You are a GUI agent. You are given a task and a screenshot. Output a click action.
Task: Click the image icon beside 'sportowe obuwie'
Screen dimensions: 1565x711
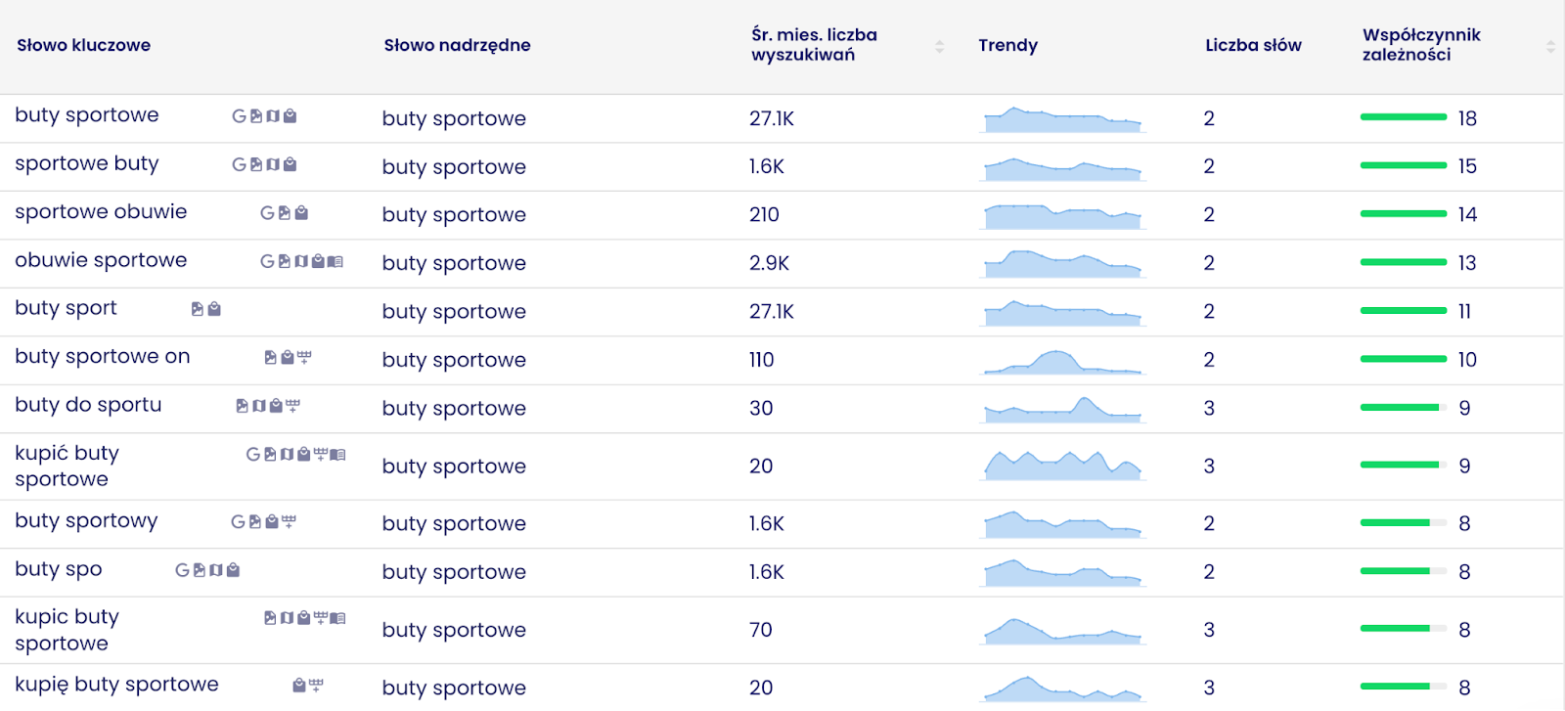[285, 213]
